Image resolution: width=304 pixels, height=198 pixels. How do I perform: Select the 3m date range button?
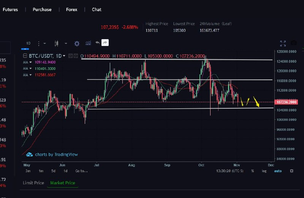[x=28, y=171]
